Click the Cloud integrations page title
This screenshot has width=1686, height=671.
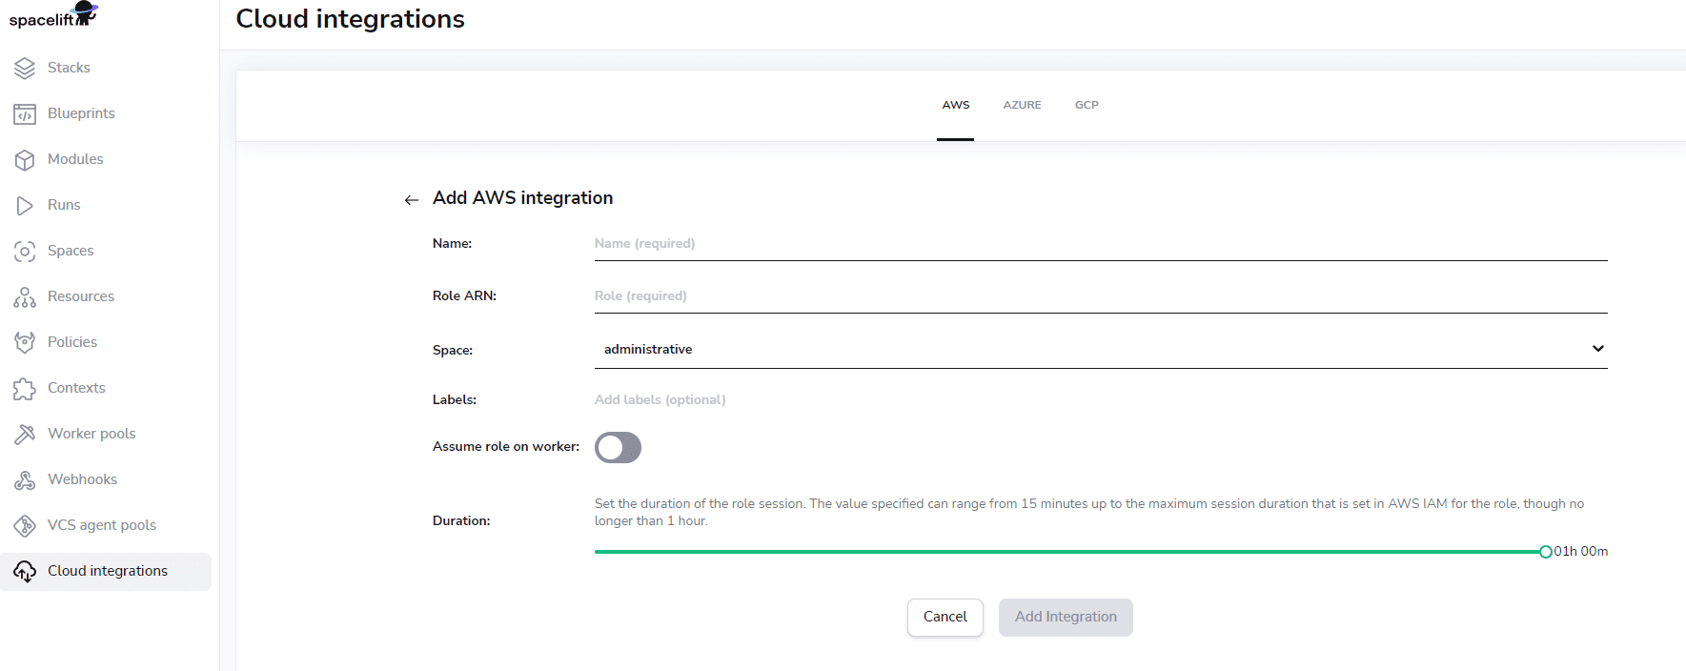point(350,19)
